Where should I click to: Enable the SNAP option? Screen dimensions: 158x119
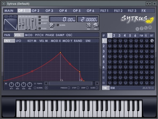(x=87, y=88)
